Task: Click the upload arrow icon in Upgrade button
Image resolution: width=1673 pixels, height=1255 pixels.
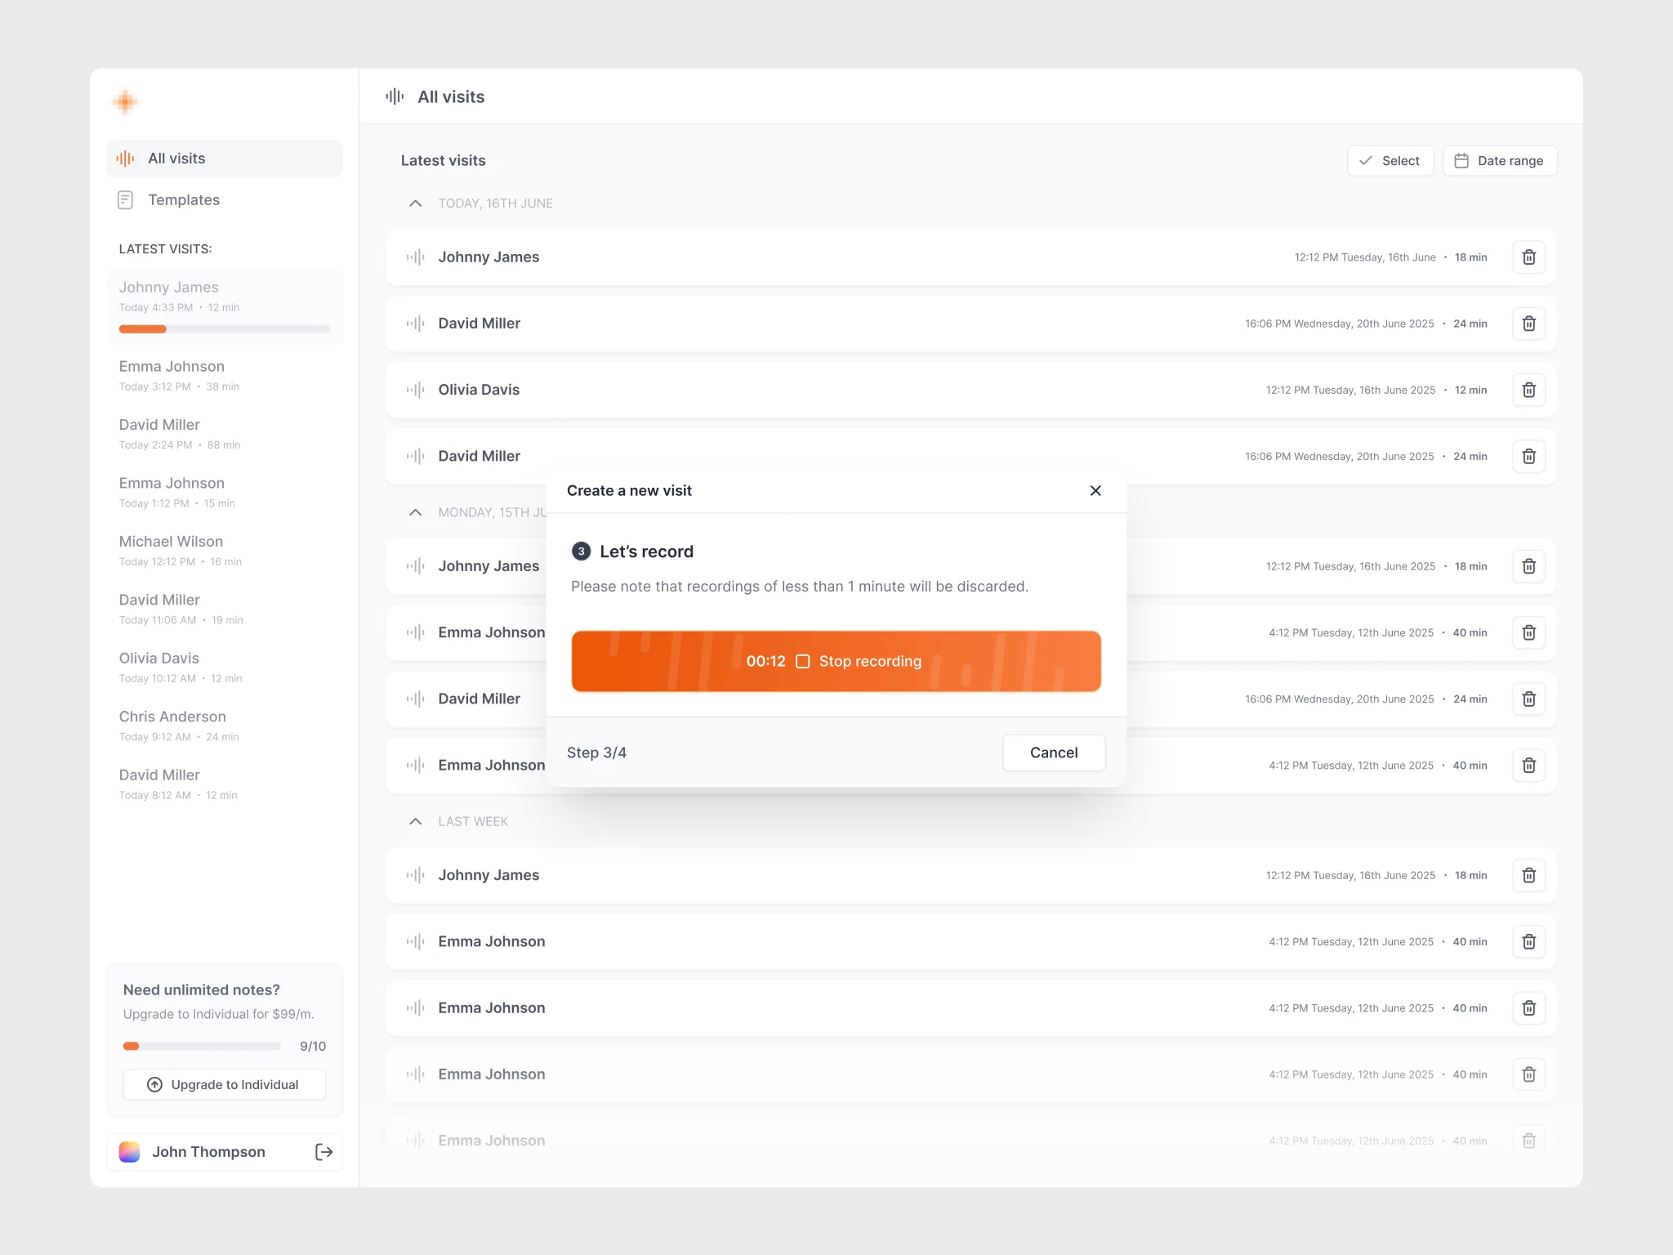Action: pyautogui.click(x=154, y=1084)
